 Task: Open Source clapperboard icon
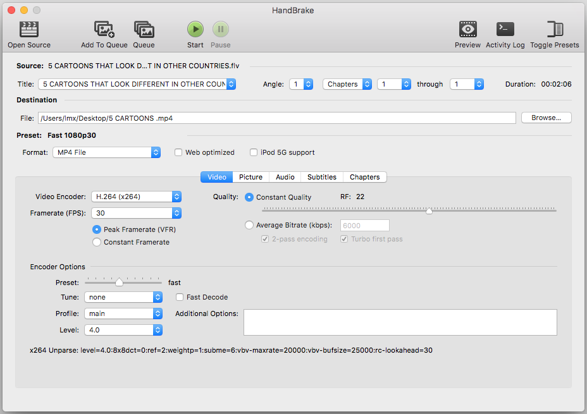click(29, 29)
